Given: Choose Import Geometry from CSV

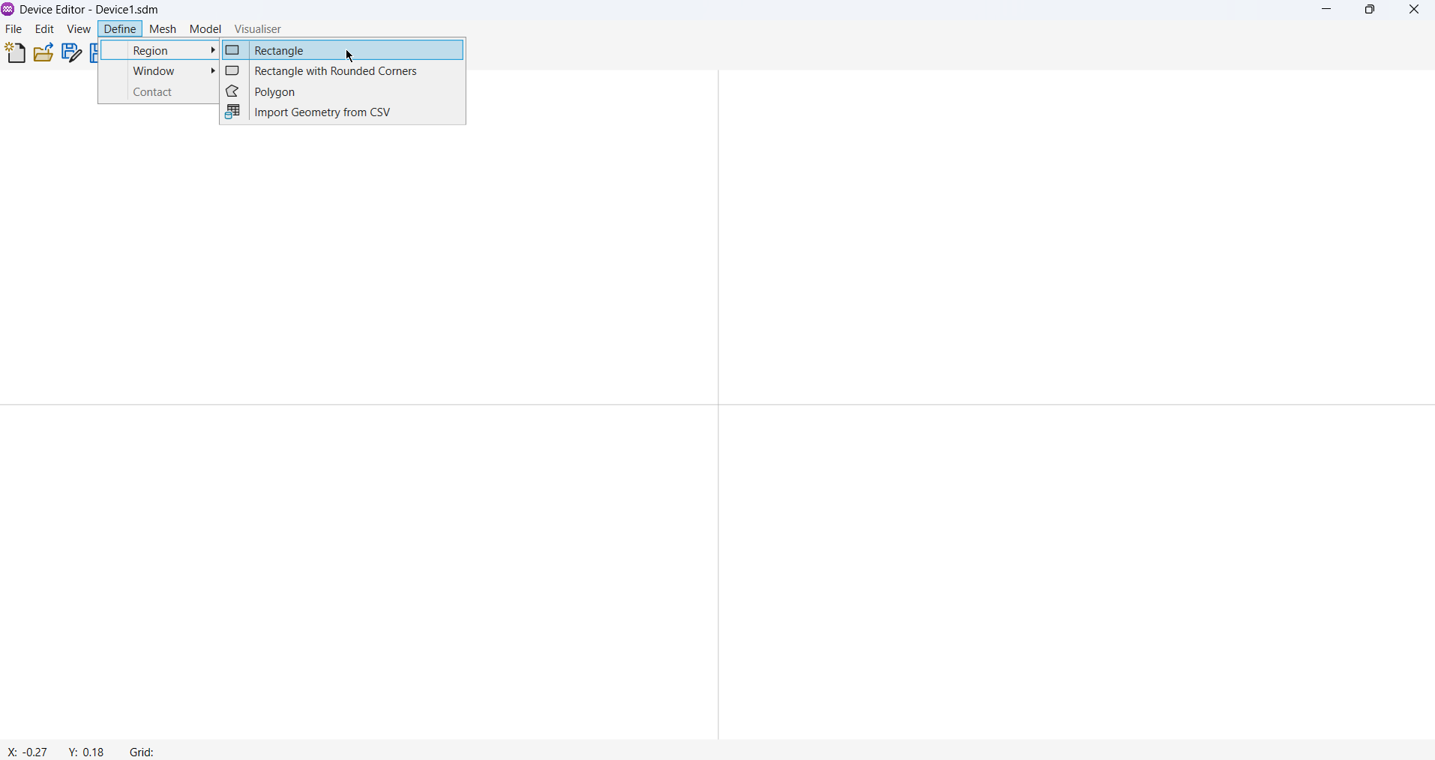Looking at the screenshot, I should (x=323, y=113).
